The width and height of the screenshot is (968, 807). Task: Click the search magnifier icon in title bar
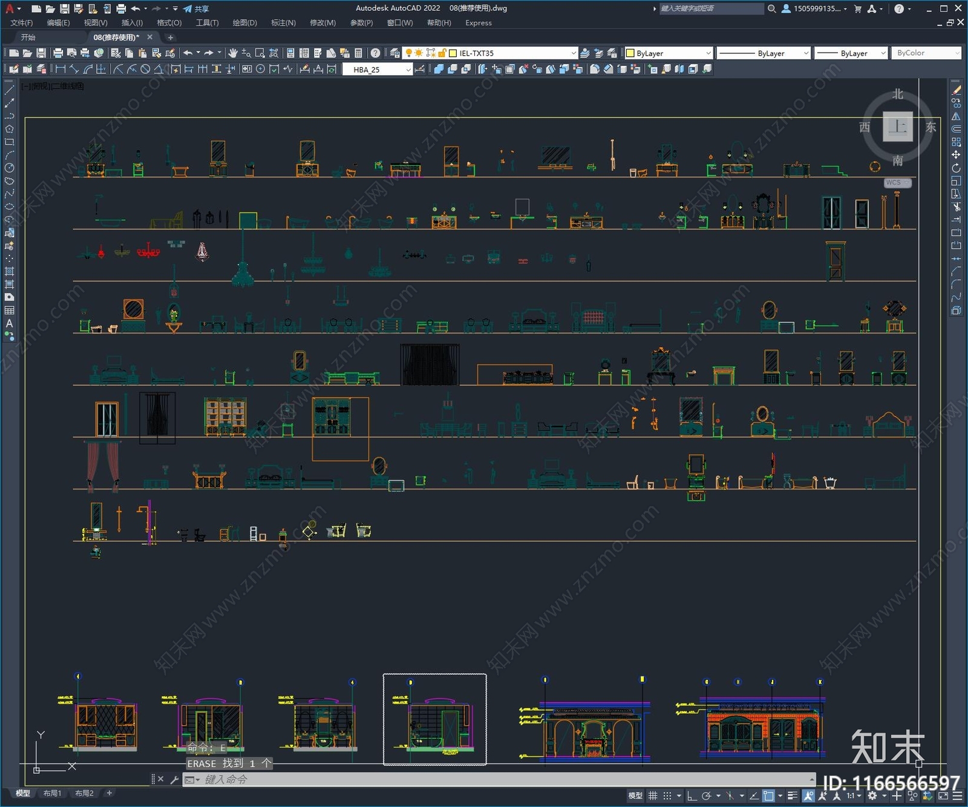coord(771,8)
